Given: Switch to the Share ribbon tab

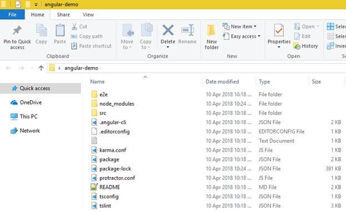Looking at the screenshot, I should point(63,15).
